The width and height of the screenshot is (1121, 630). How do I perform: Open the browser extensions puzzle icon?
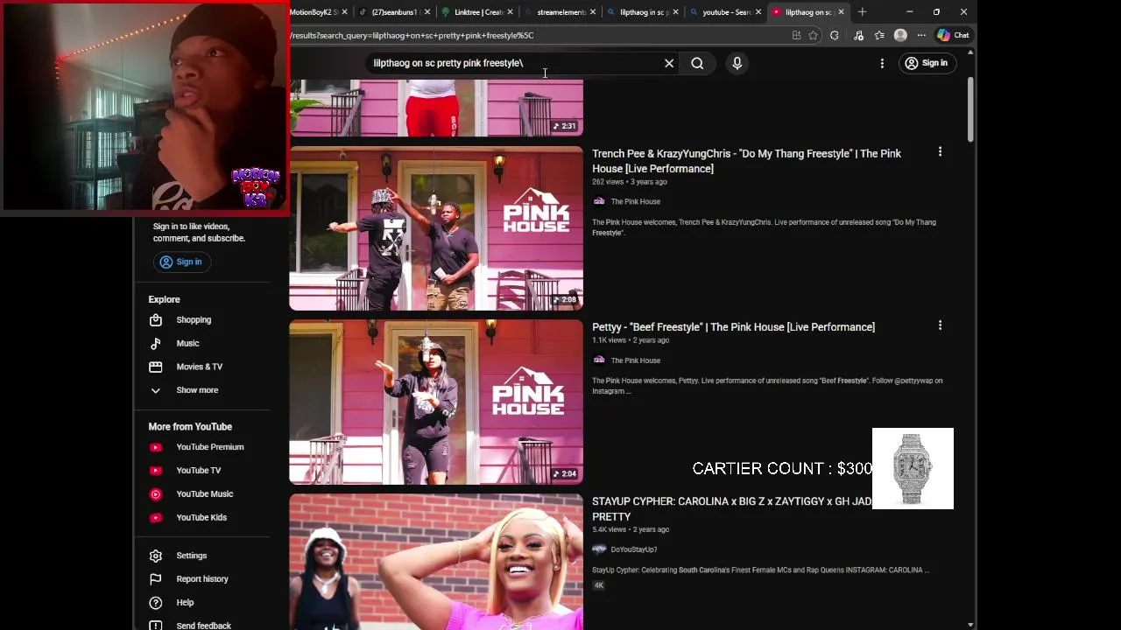(834, 36)
